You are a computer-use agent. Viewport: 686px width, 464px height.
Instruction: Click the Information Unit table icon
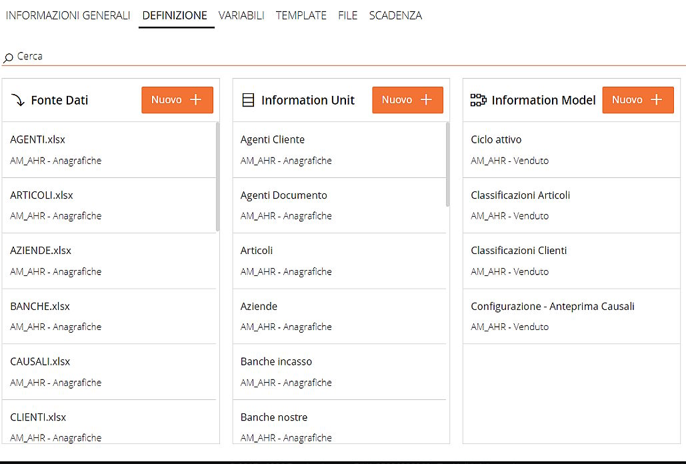pos(248,100)
